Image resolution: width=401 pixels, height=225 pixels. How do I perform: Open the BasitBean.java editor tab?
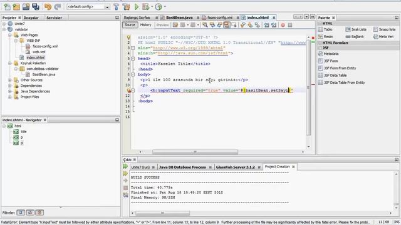[179, 17]
